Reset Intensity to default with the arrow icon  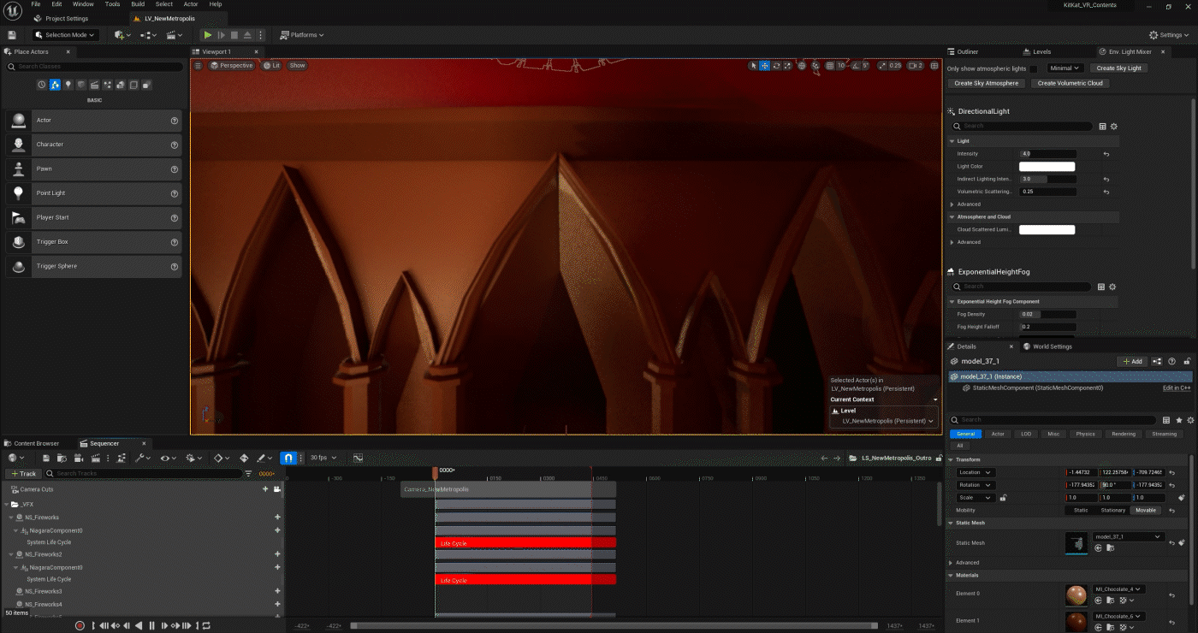tap(1106, 154)
